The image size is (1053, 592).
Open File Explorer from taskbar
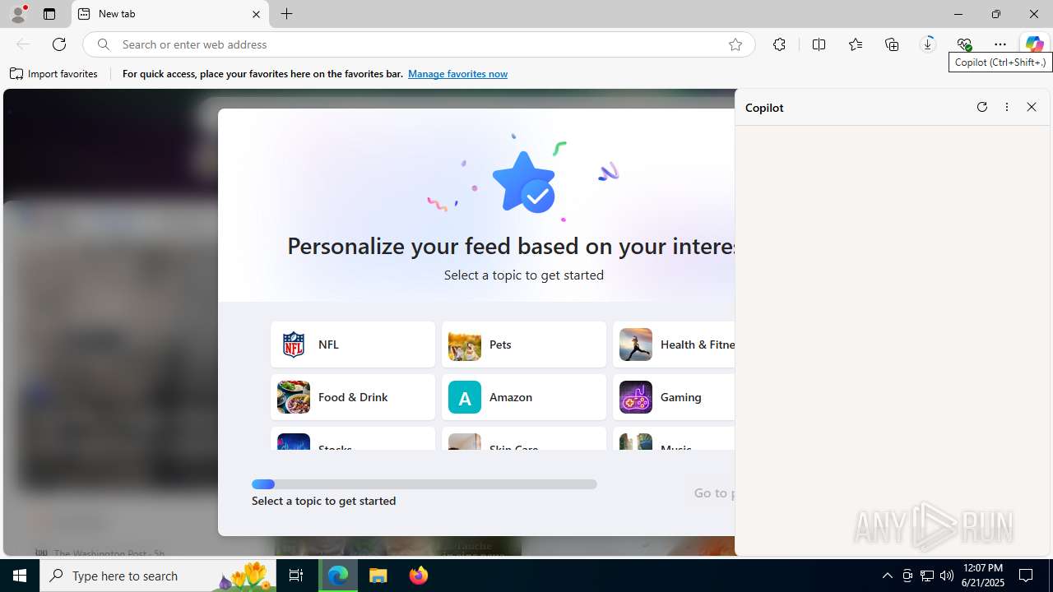coord(378,576)
